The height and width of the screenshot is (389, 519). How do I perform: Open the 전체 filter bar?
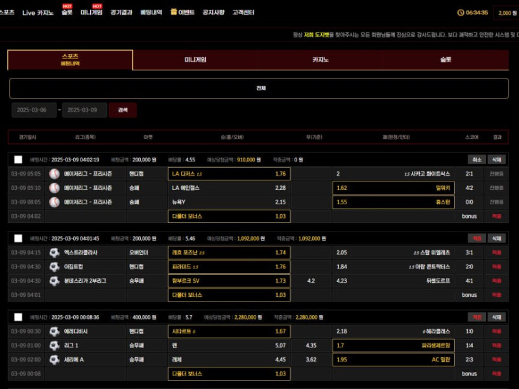pyautogui.click(x=259, y=88)
